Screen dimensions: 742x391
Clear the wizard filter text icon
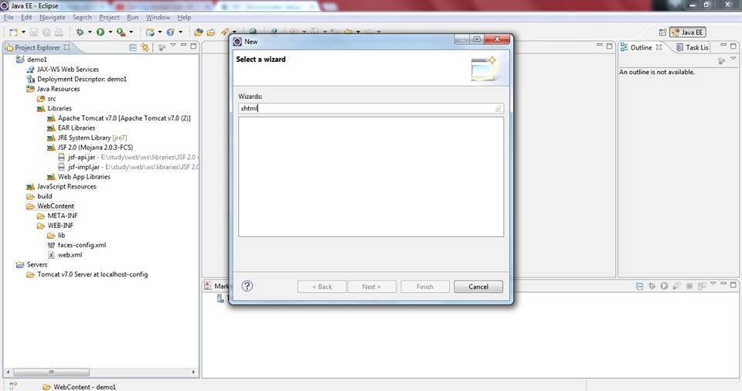tap(499, 109)
